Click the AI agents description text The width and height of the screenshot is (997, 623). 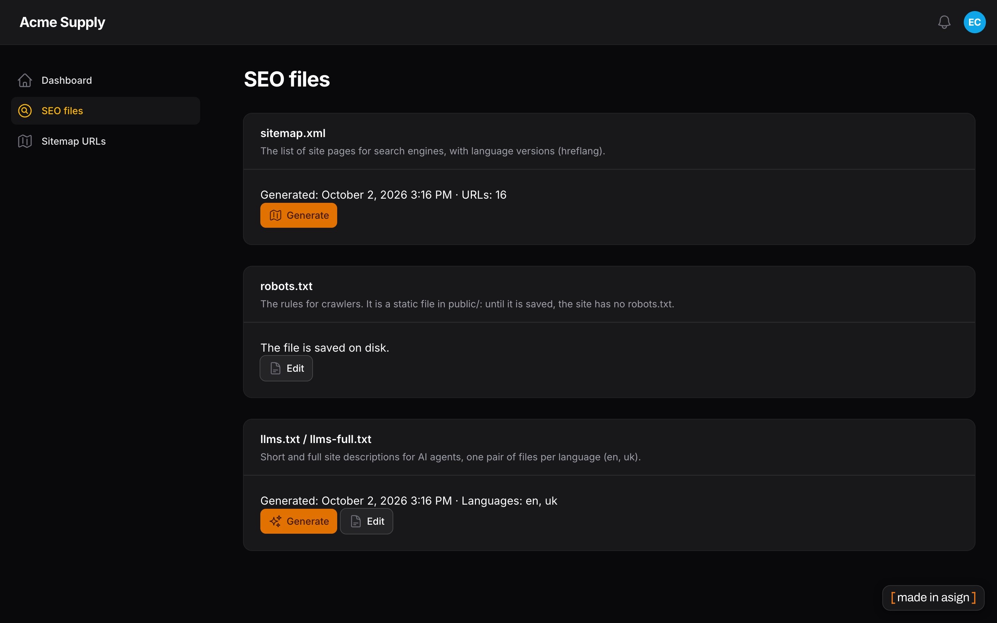pos(450,457)
